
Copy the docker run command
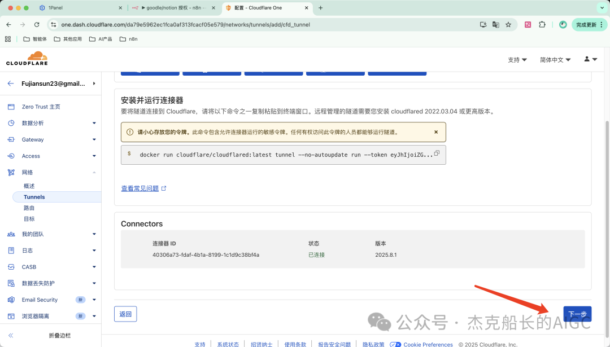point(437,153)
